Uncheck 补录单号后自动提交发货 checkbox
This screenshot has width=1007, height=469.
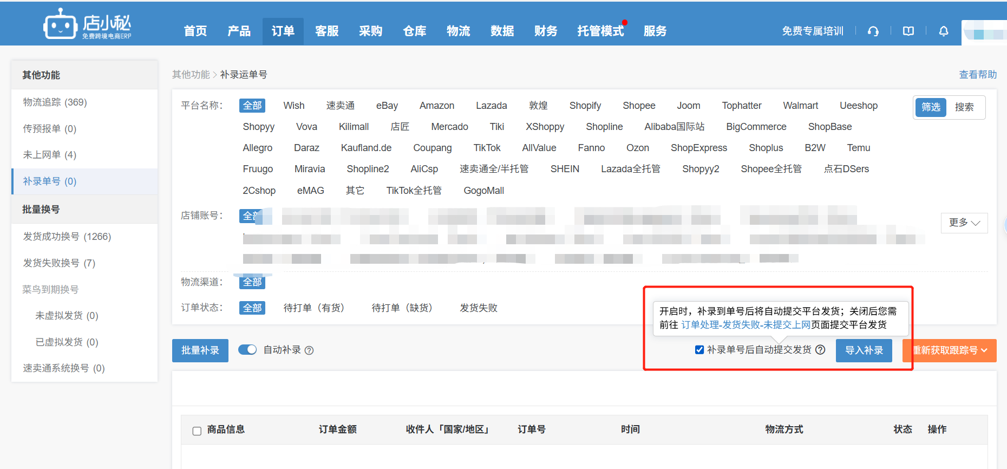699,350
